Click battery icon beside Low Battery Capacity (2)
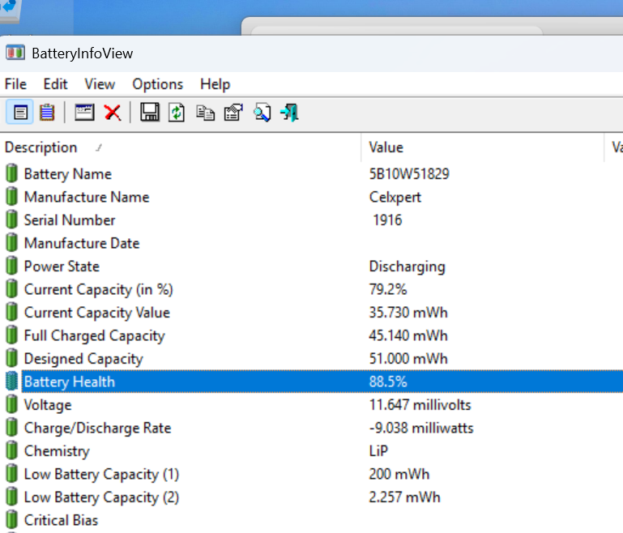The width and height of the screenshot is (623, 533). 12,497
